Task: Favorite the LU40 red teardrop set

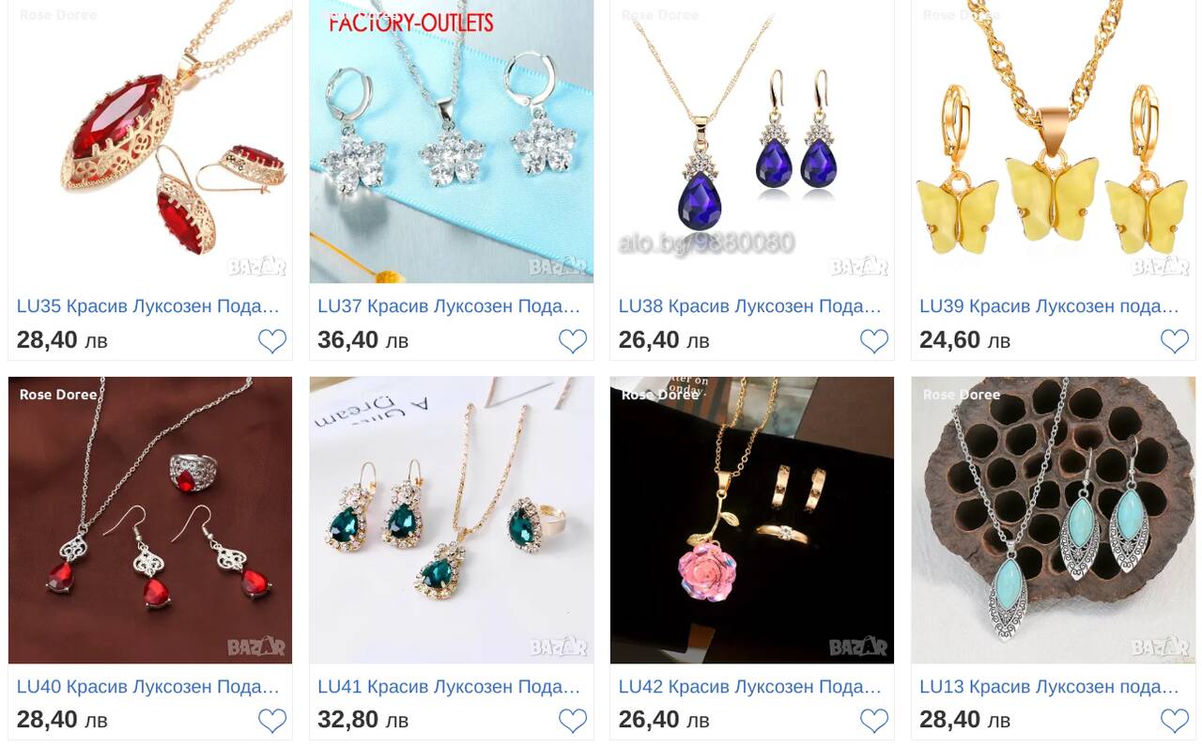Action: click(x=272, y=721)
